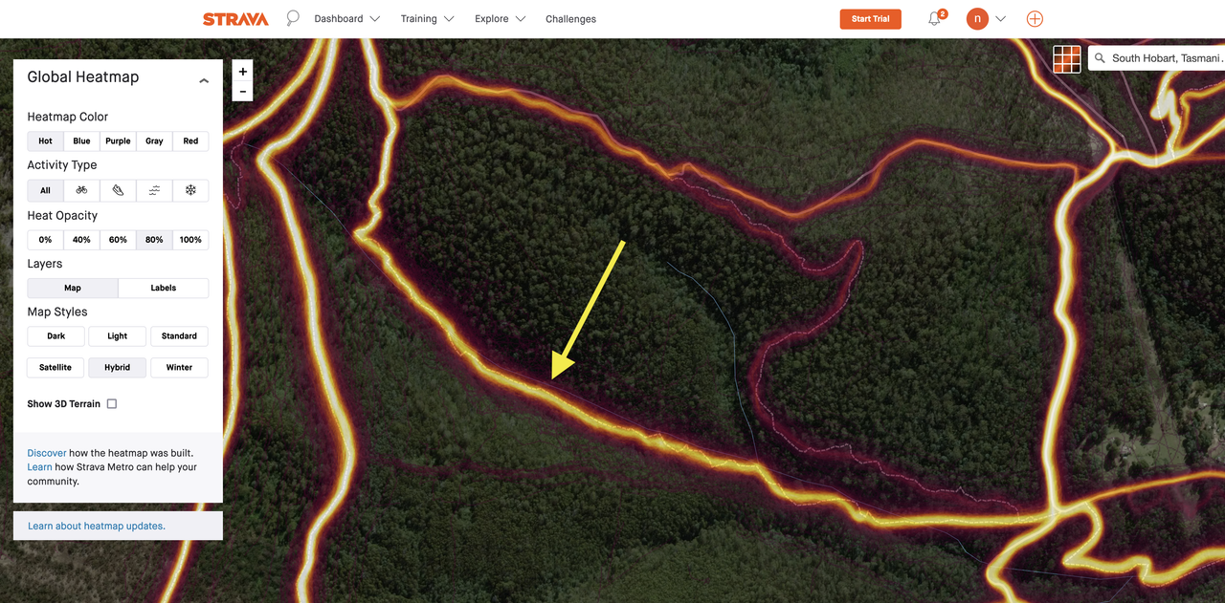Choose the Winter map style
This screenshot has width=1225, height=603.
click(x=179, y=367)
